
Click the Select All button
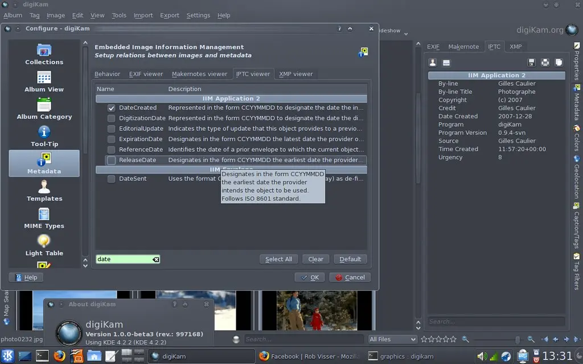278,259
